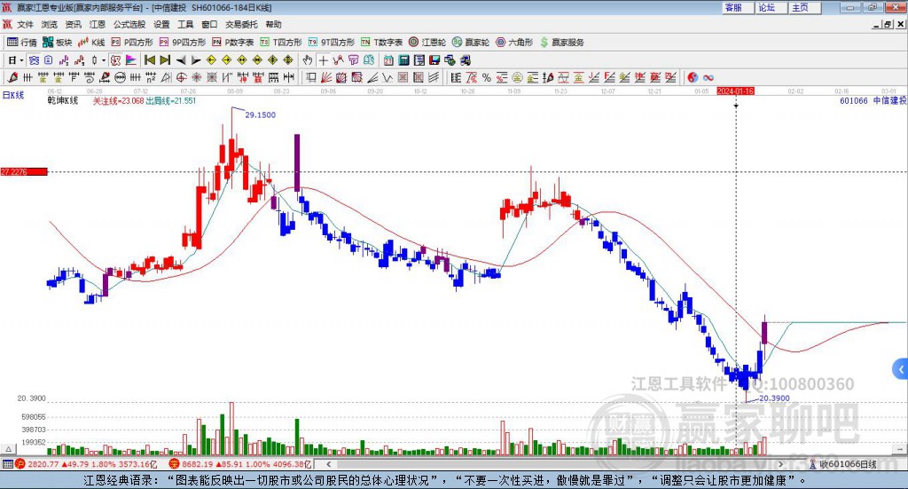Select the red target circle tool
This screenshot has width=908, height=489.
pyautogui.click(x=181, y=77)
